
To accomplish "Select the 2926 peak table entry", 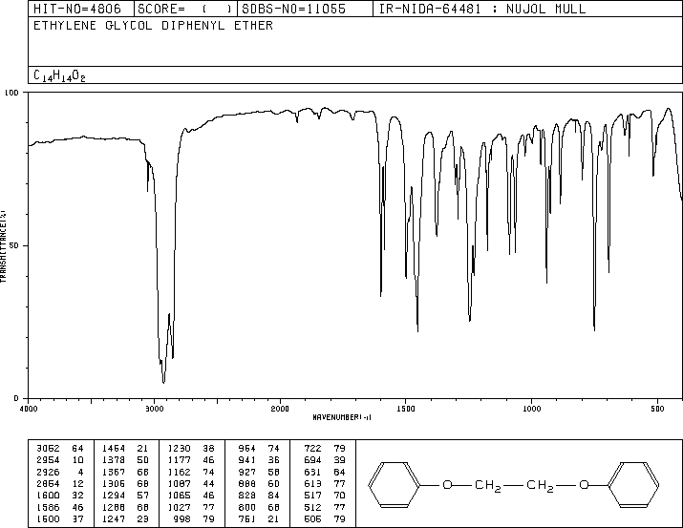I will pos(60,472).
